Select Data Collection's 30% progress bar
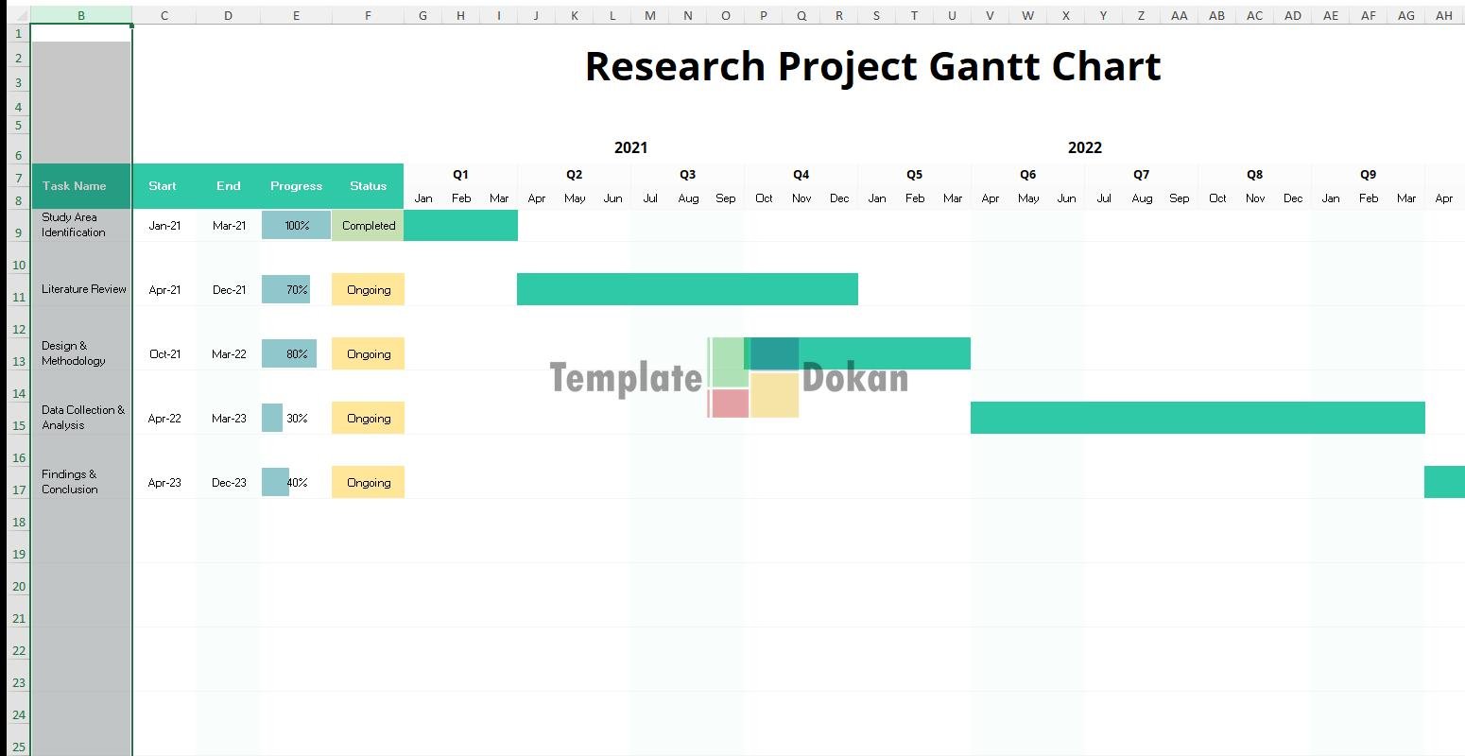 pos(273,418)
